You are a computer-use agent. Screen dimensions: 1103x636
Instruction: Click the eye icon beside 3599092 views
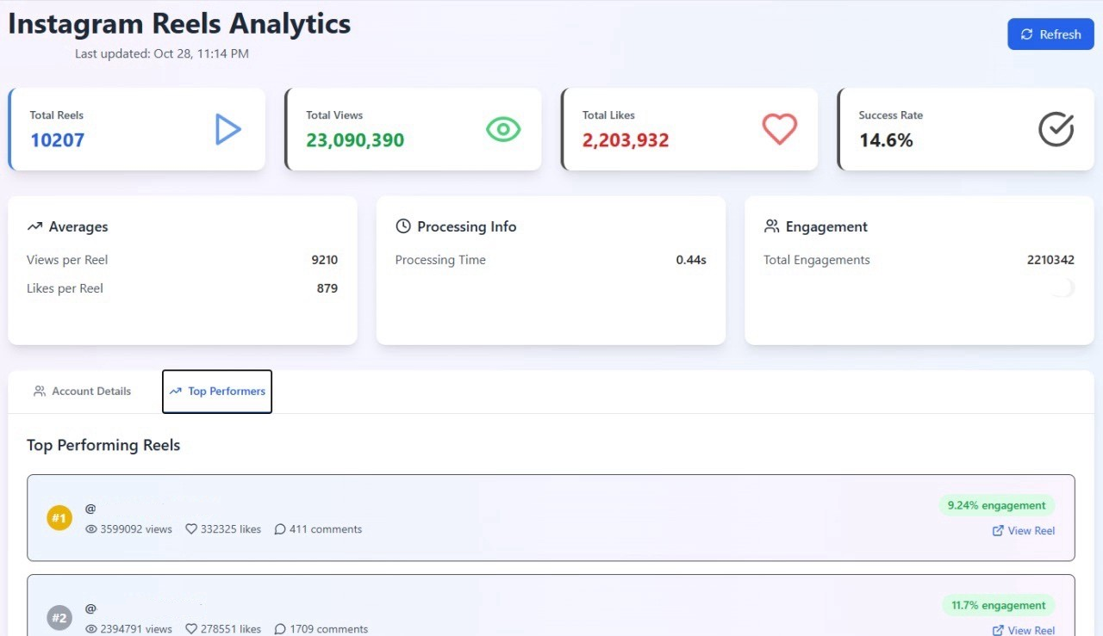(90, 529)
